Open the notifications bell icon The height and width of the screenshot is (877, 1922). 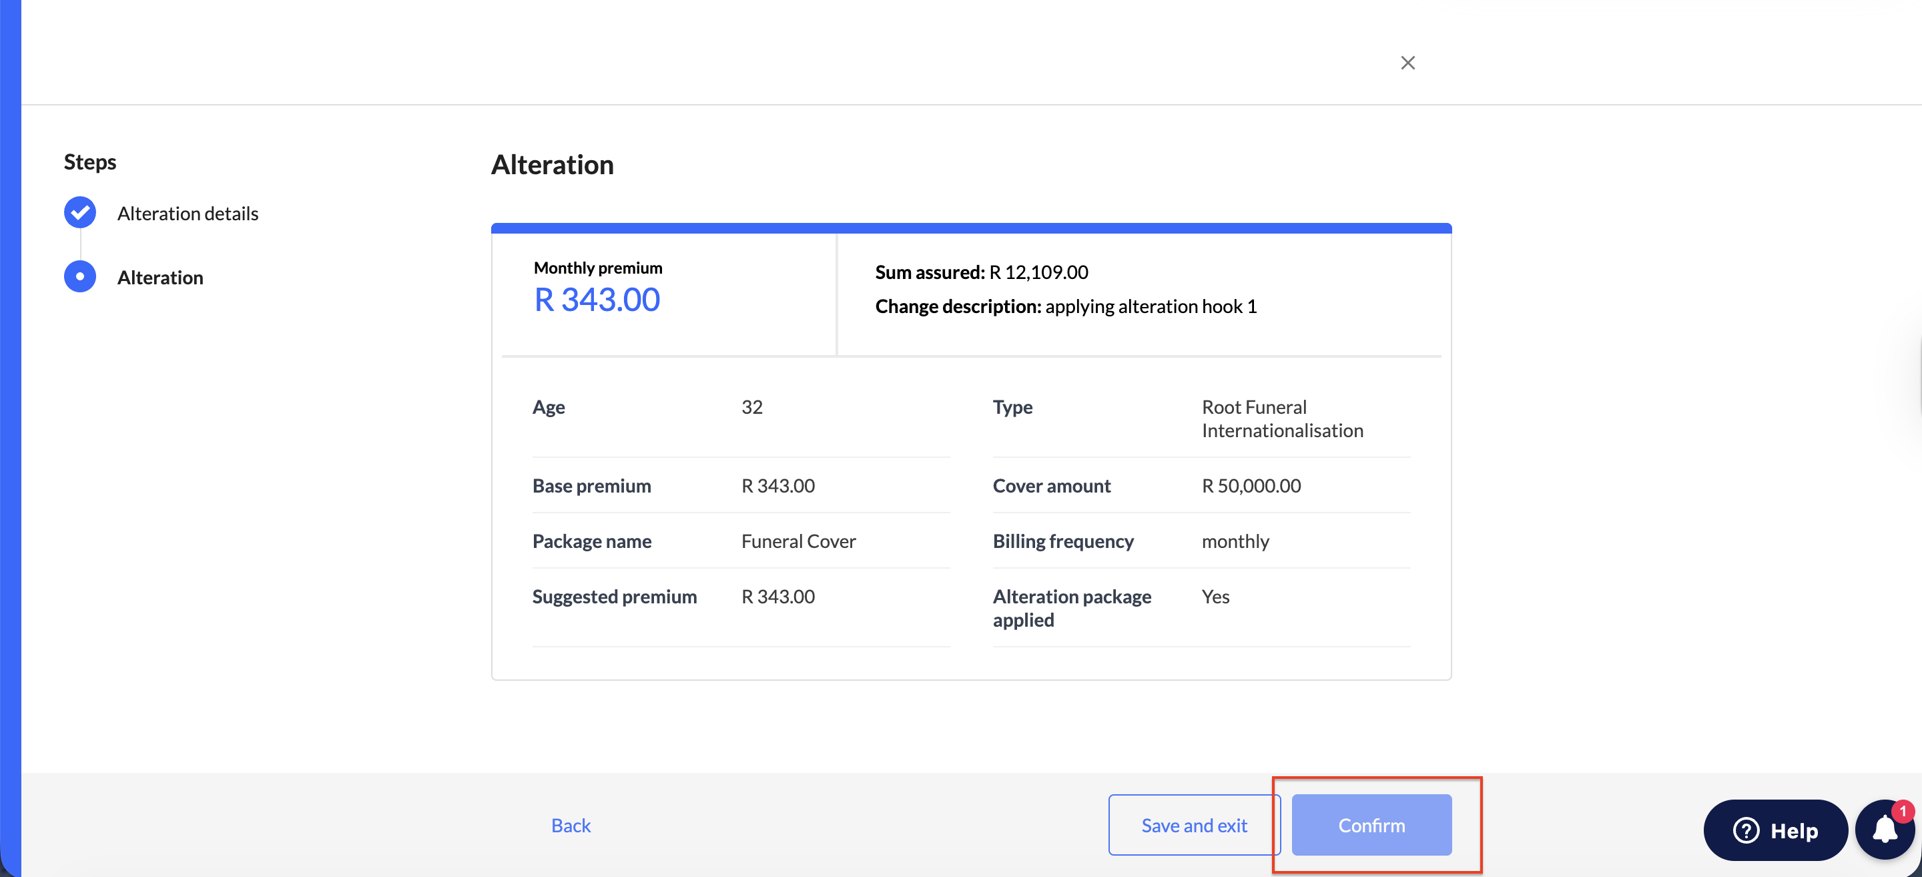click(x=1885, y=830)
